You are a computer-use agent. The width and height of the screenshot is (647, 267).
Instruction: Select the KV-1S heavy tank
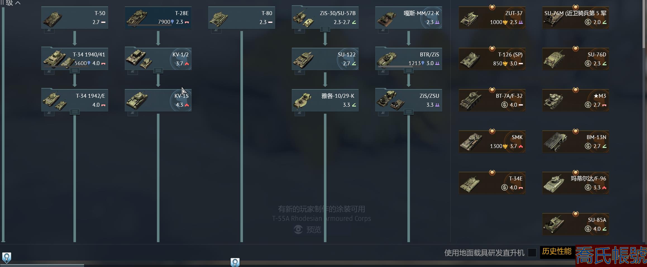[x=158, y=100]
